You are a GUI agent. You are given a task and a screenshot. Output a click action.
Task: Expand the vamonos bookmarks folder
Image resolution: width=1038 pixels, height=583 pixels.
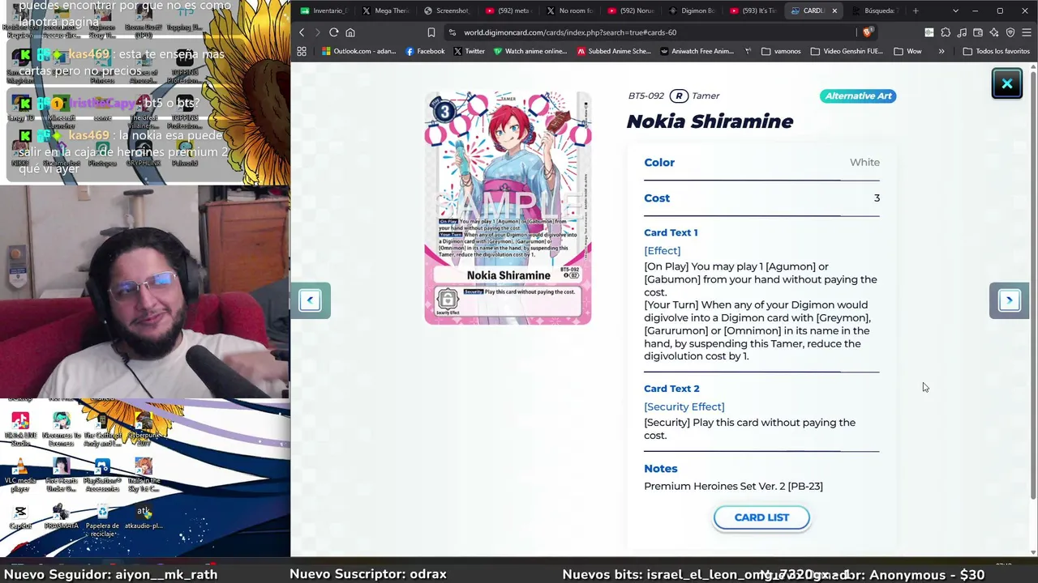(x=781, y=51)
